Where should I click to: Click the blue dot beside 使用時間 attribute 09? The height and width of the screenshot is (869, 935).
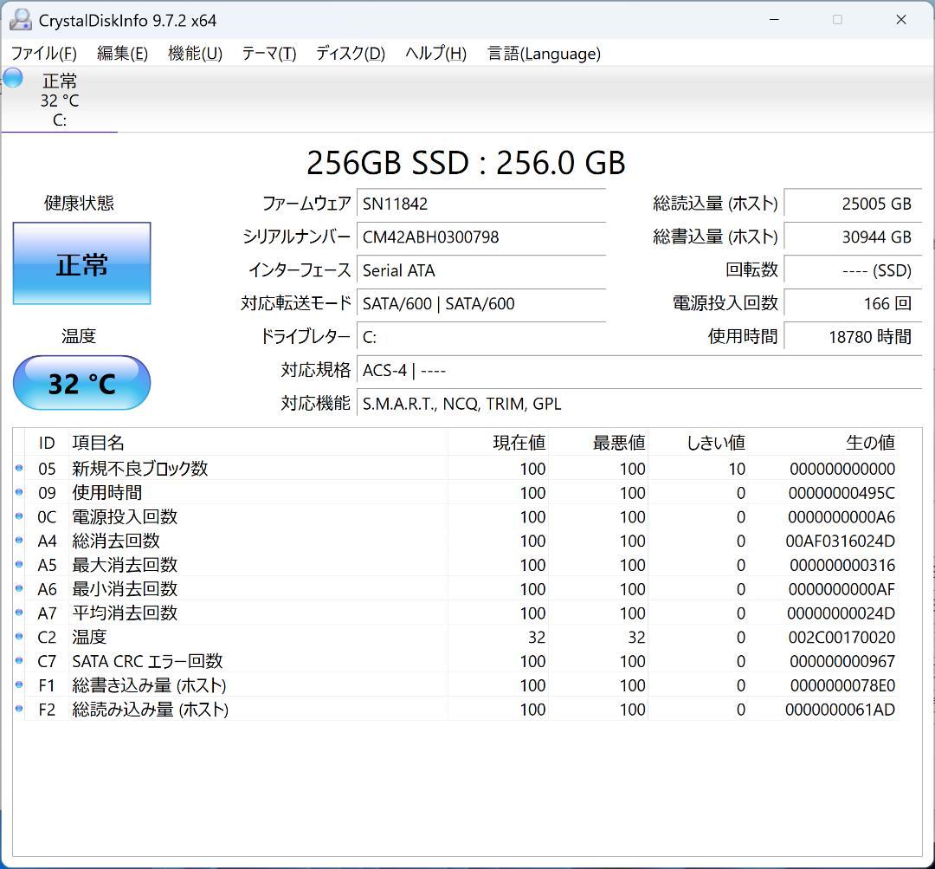pyautogui.click(x=19, y=493)
